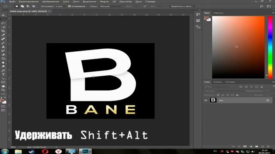Open the three-dot edit toolbar button
This screenshot has height=154, width=275.
3,94
